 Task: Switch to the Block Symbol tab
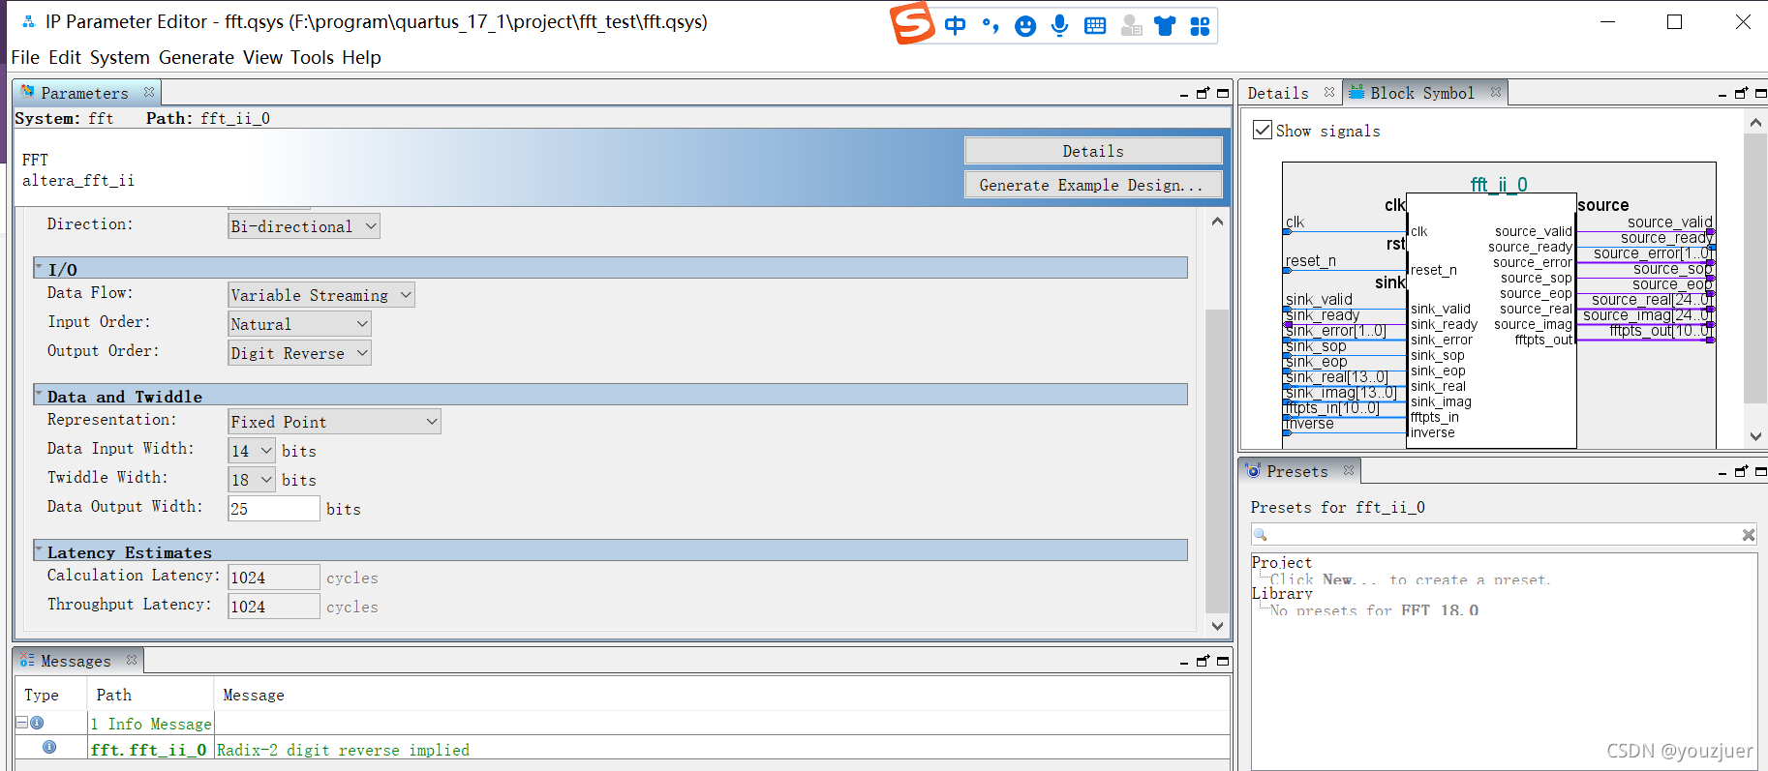1421,93
